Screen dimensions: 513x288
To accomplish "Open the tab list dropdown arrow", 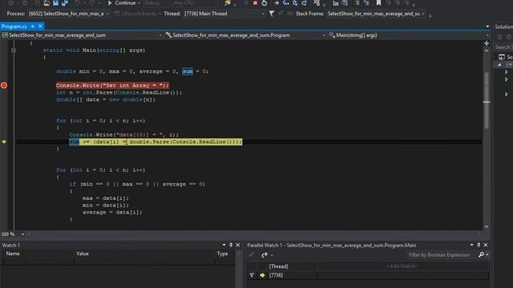I will tap(487, 26).
